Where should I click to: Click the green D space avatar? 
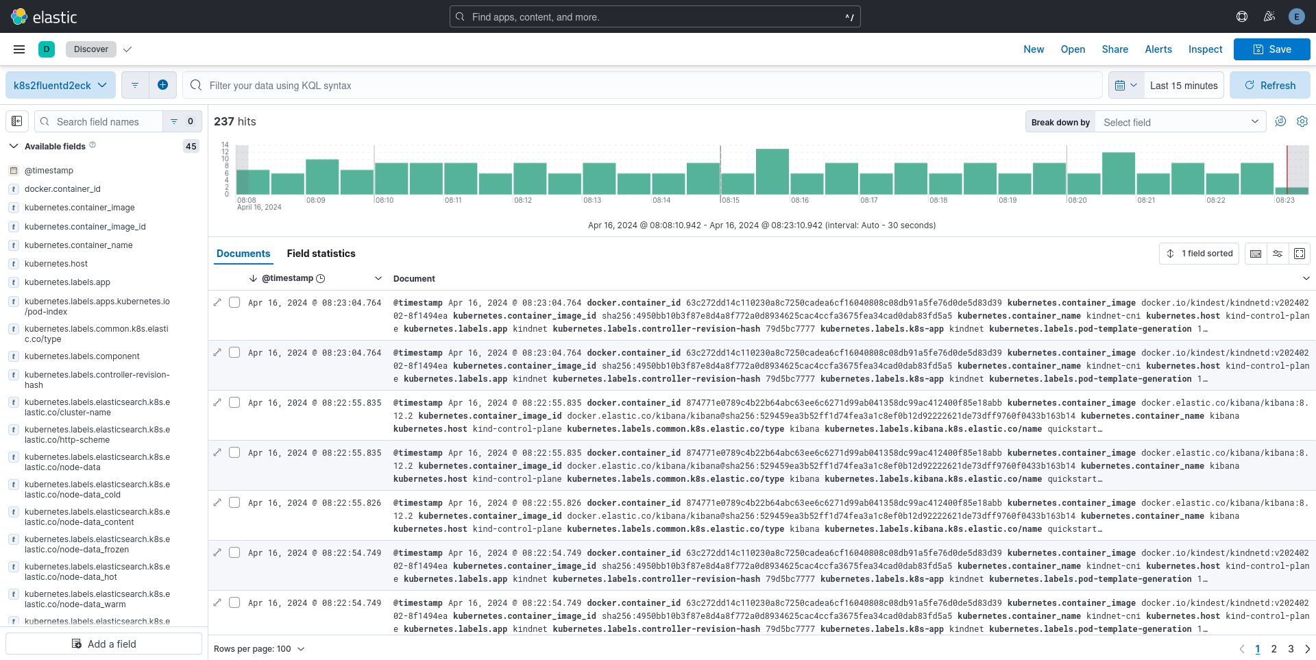coord(47,49)
